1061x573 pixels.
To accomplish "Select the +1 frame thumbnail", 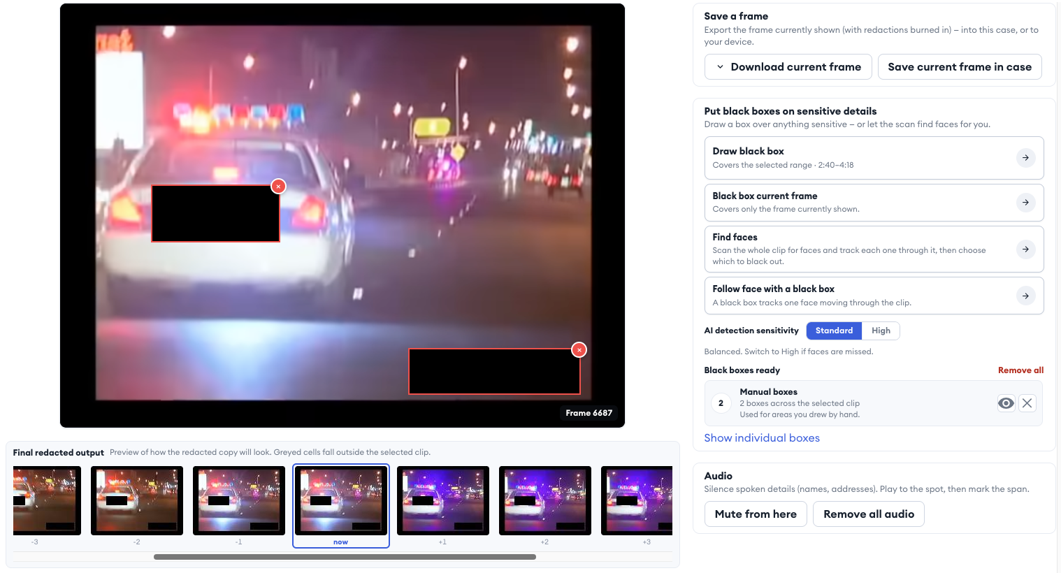I will click(443, 500).
